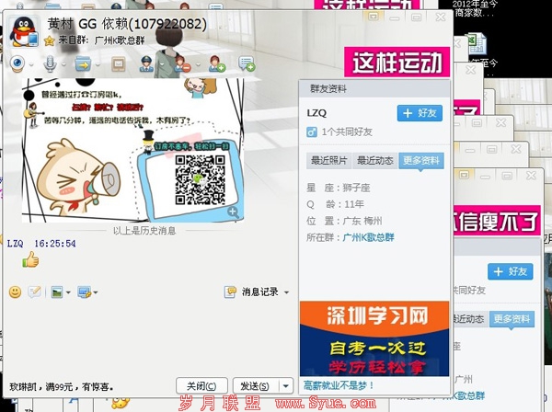Viewport: 552px width, 412px height.
Task: Click the message history icon
Action: click(230, 292)
